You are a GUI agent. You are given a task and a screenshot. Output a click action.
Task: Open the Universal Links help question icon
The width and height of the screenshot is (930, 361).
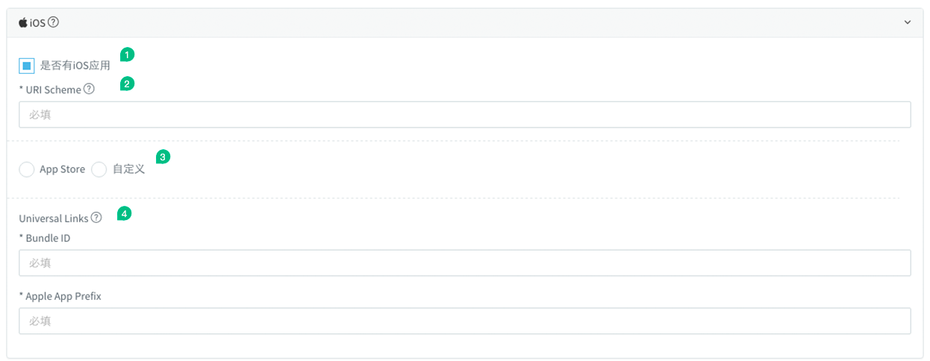[x=96, y=218]
